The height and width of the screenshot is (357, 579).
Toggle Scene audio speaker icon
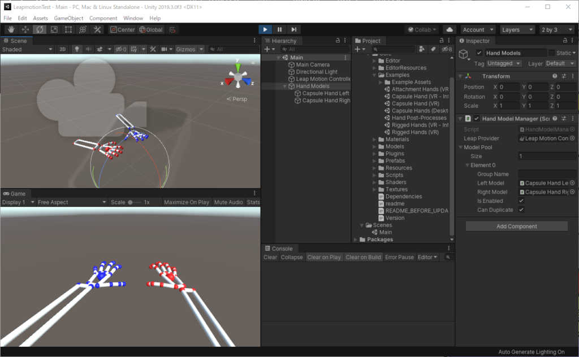click(x=89, y=49)
